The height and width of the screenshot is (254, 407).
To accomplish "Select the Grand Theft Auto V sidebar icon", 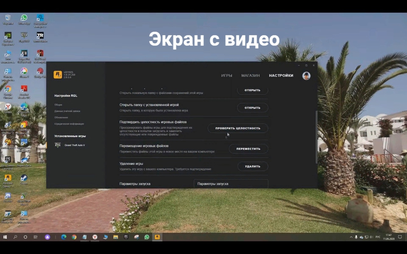I will (x=58, y=145).
